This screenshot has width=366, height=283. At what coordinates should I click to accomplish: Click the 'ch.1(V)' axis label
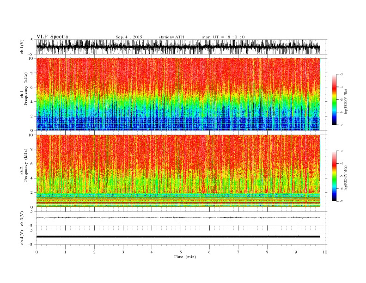tap(22, 48)
